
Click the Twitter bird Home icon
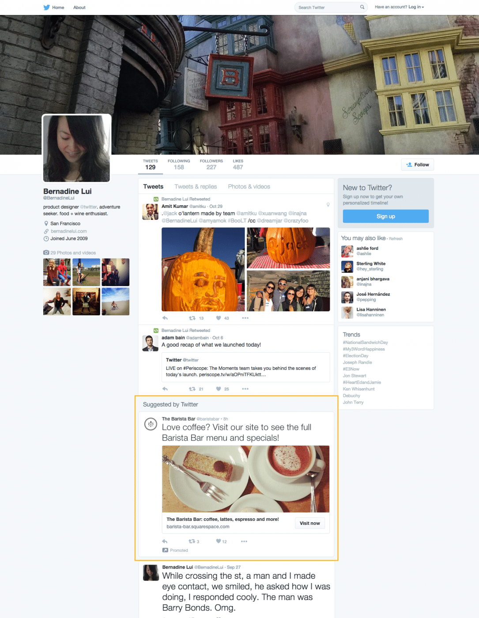pyautogui.click(x=47, y=7)
